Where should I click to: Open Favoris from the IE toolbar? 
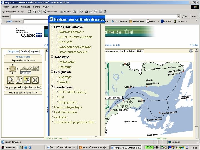[65, 12]
